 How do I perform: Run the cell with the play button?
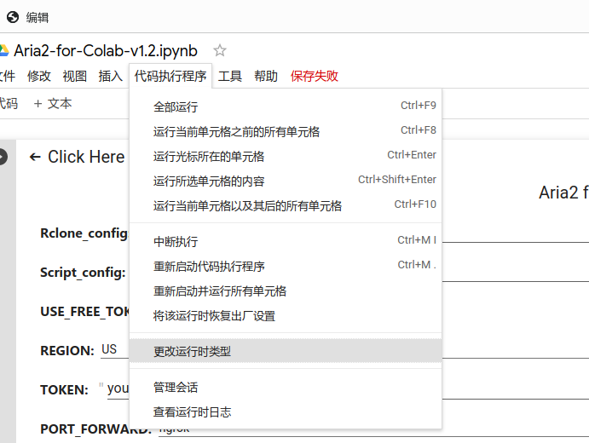(x=3, y=157)
